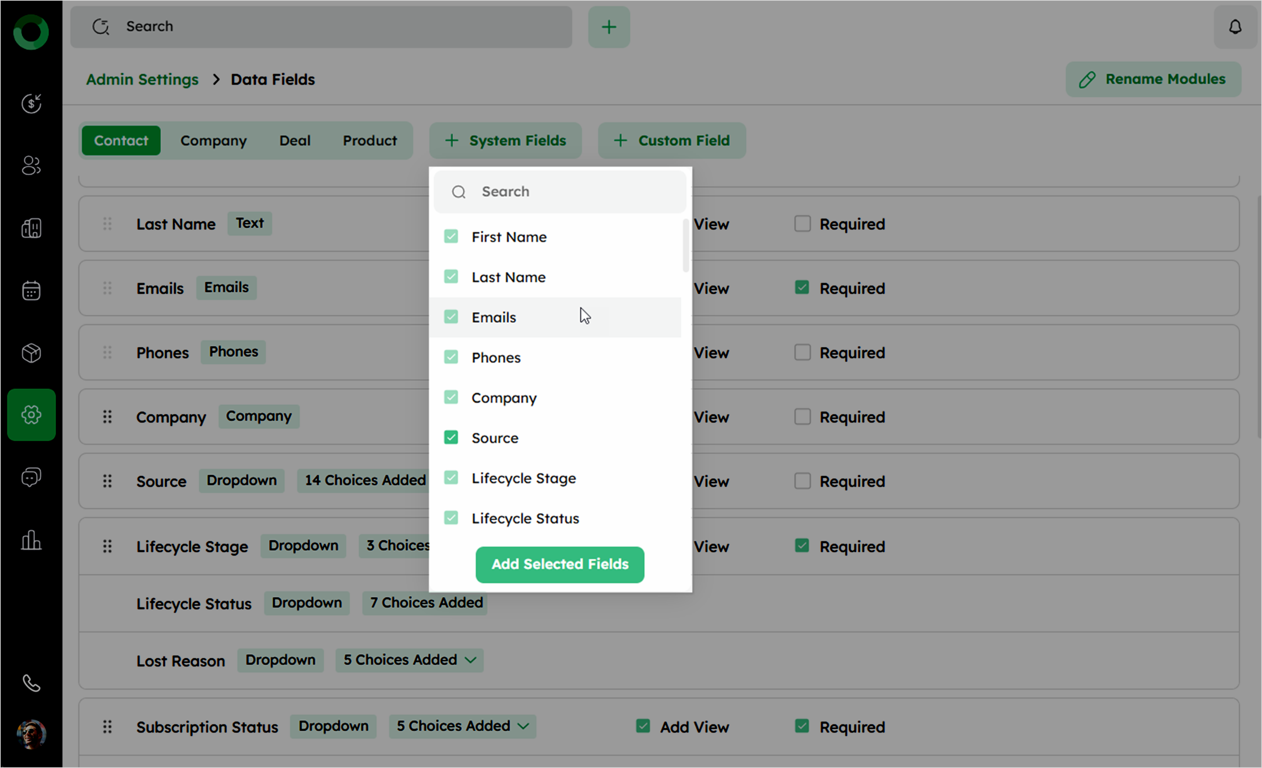Open the products box sidebar icon
This screenshot has height=768, width=1262.
pyautogui.click(x=31, y=352)
